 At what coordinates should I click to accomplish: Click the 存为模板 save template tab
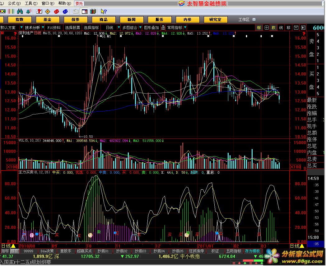tap(252, 251)
